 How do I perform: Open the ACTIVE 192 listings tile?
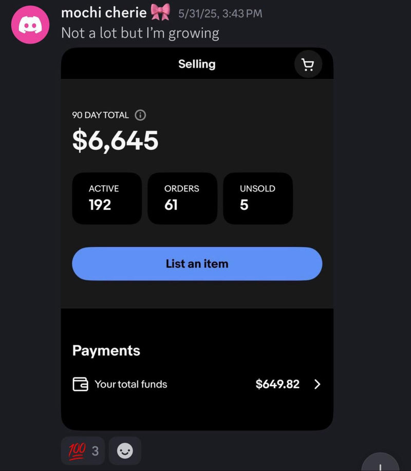point(106,198)
